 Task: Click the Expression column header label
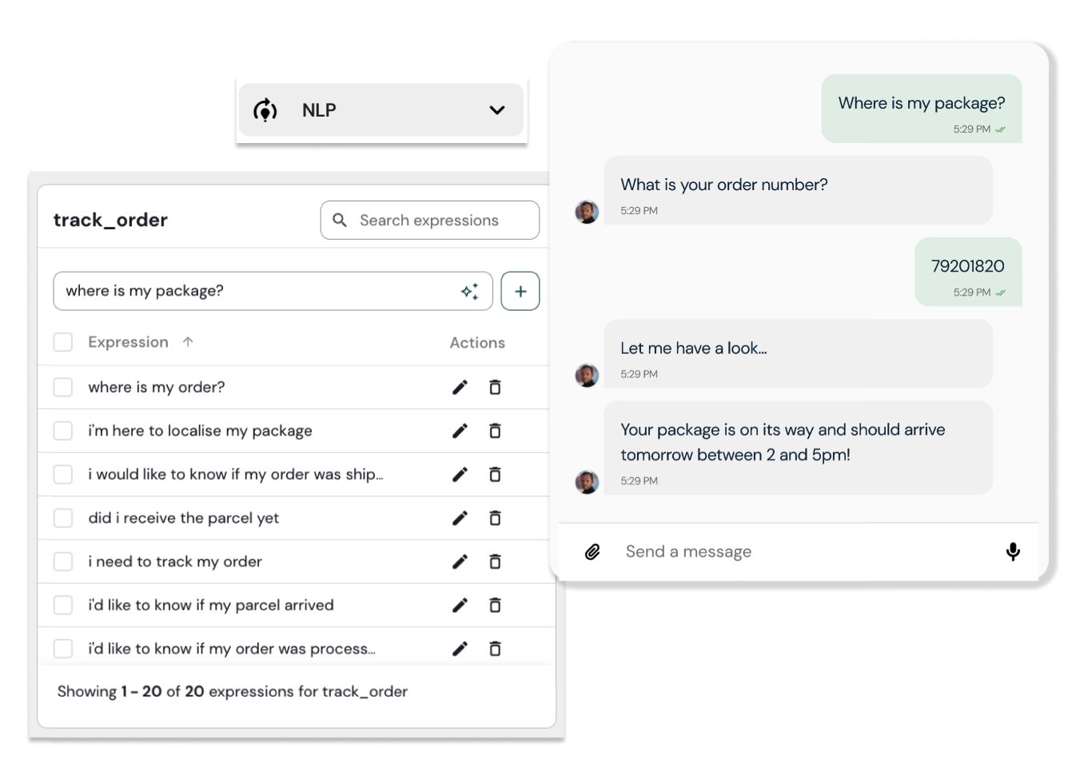coord(128,343)
